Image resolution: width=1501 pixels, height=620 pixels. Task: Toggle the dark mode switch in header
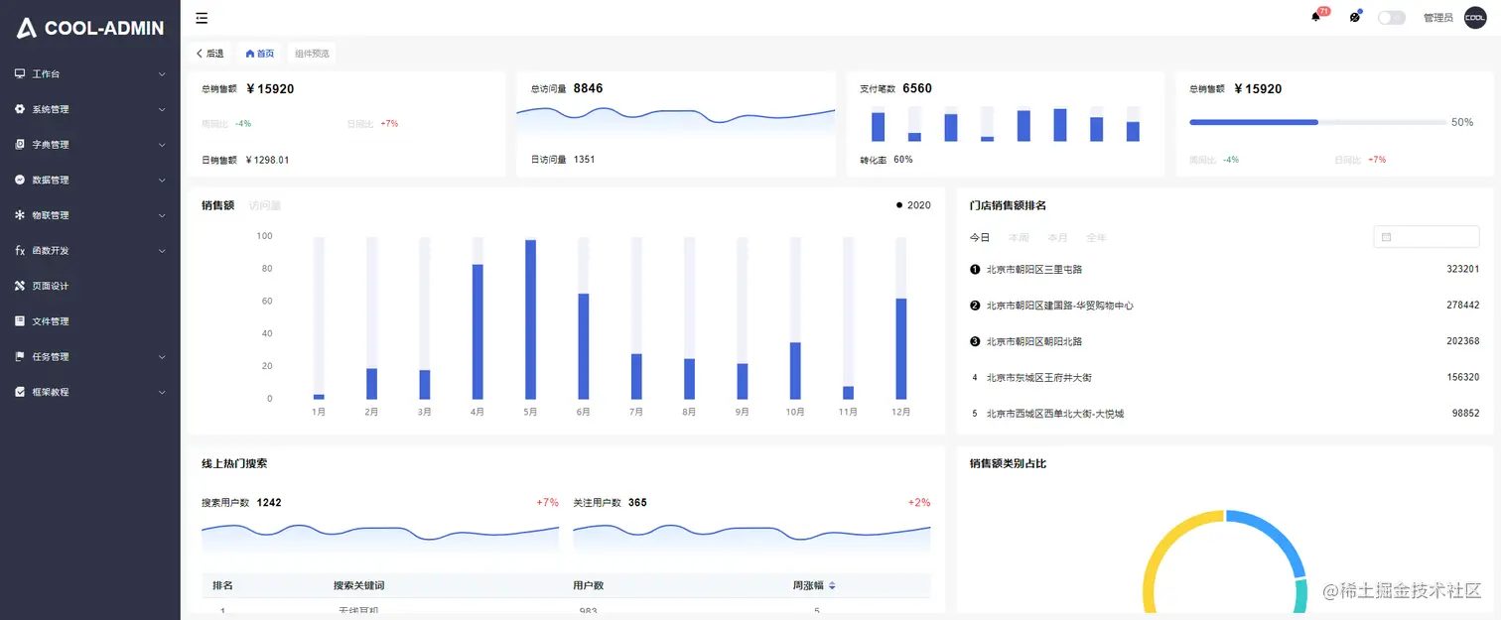pyautogui.click(x=1392, y=18)
